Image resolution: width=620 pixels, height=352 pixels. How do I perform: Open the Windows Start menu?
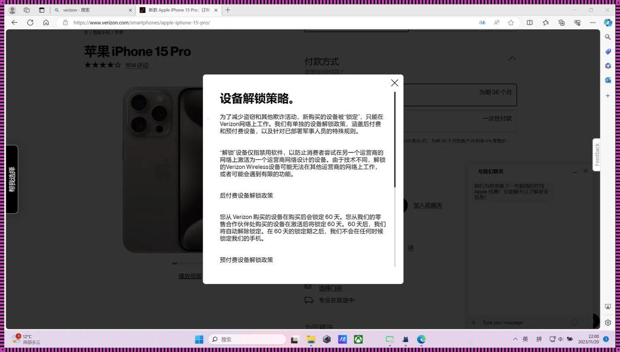199,340
